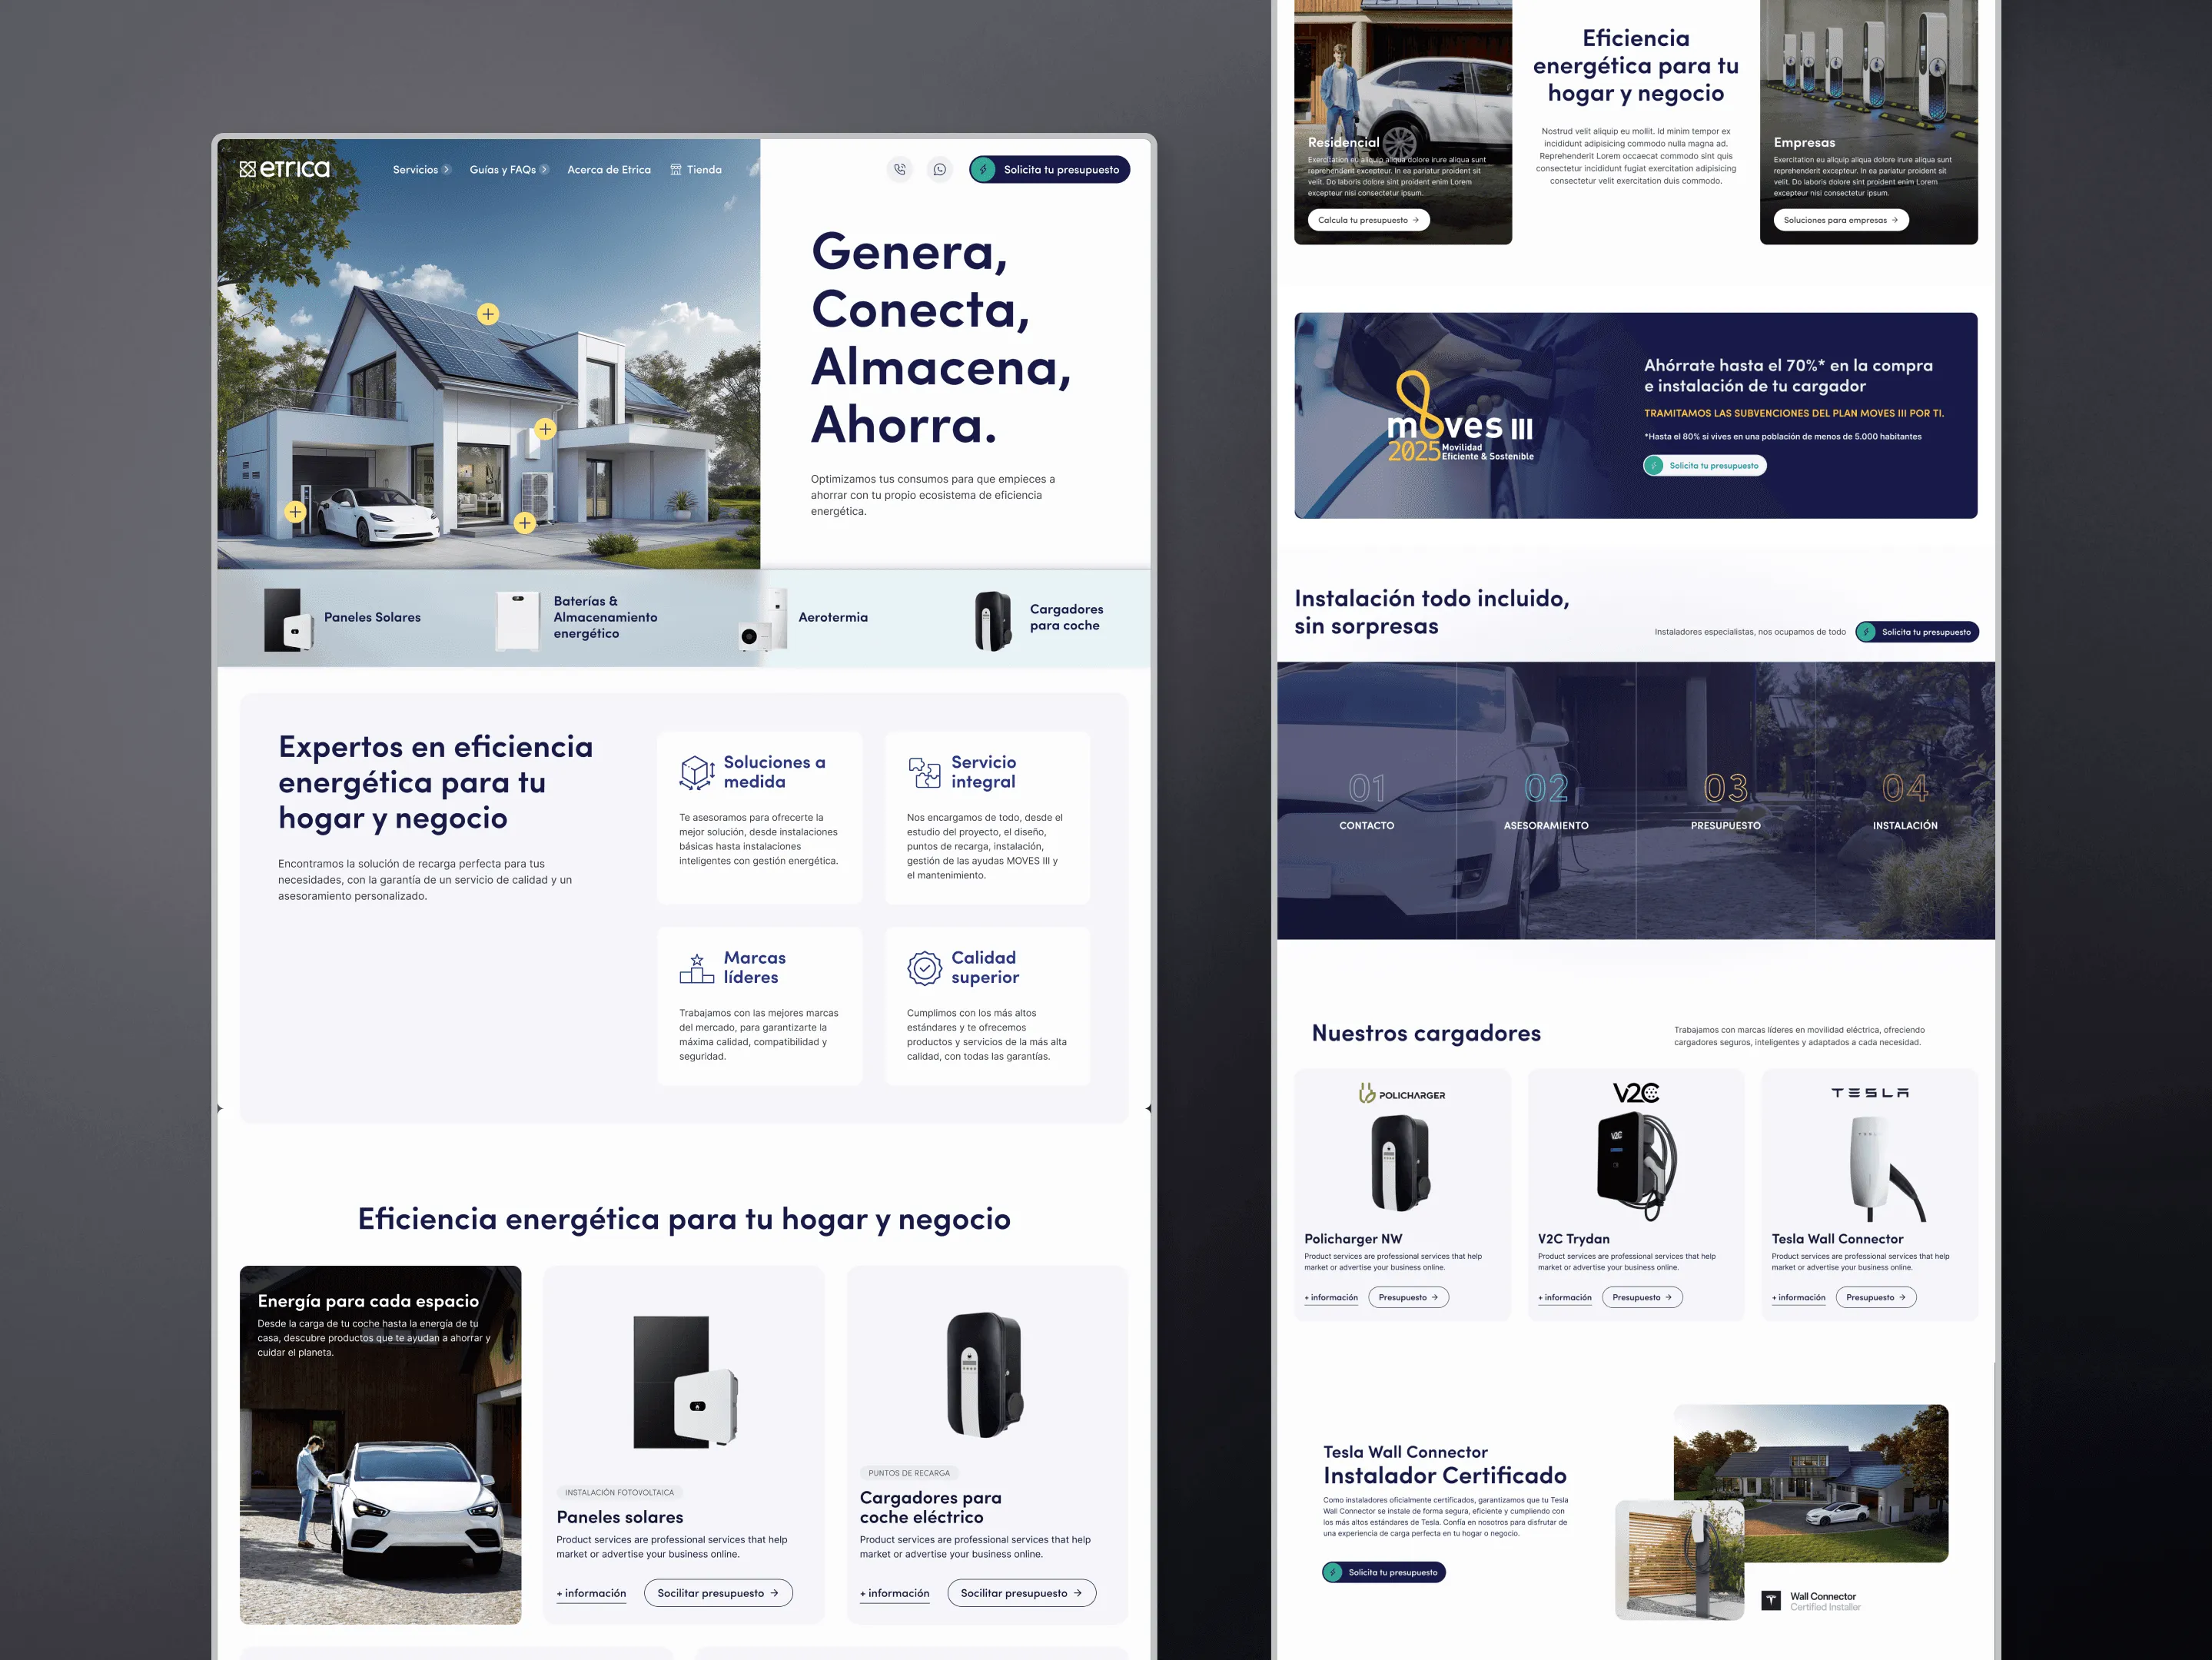Click the Tesla Wall Connector certified installer badge

(1811, 1601)
